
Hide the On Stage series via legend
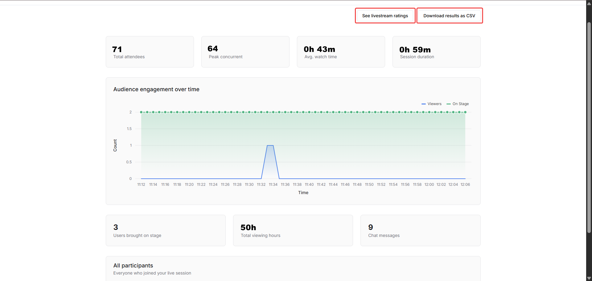point(458,104)
